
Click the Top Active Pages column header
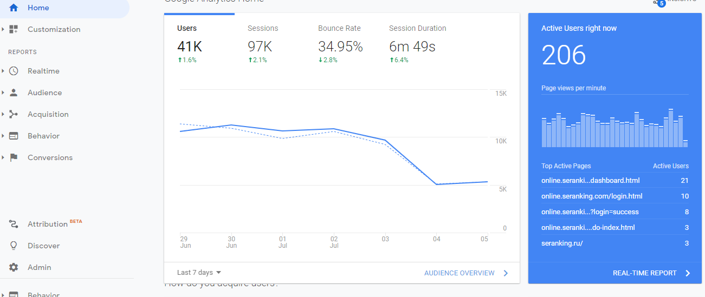point(566,166)
